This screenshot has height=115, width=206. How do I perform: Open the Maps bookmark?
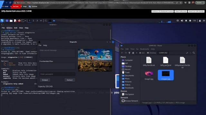(23, 6)
